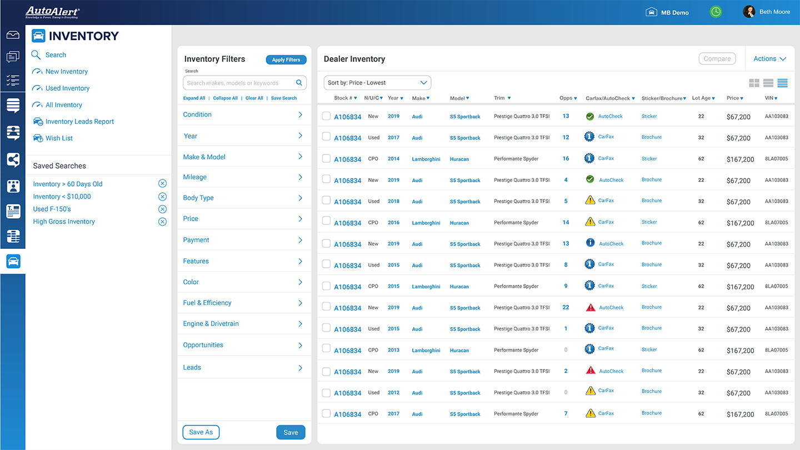Remove saved search Inventory > 60 Days Old
The height and width of the screenshot is (450, 800).
pos(162,184)
